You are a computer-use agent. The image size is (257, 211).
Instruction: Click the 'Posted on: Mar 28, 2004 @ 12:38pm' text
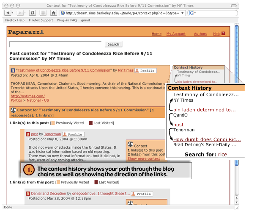60,198
